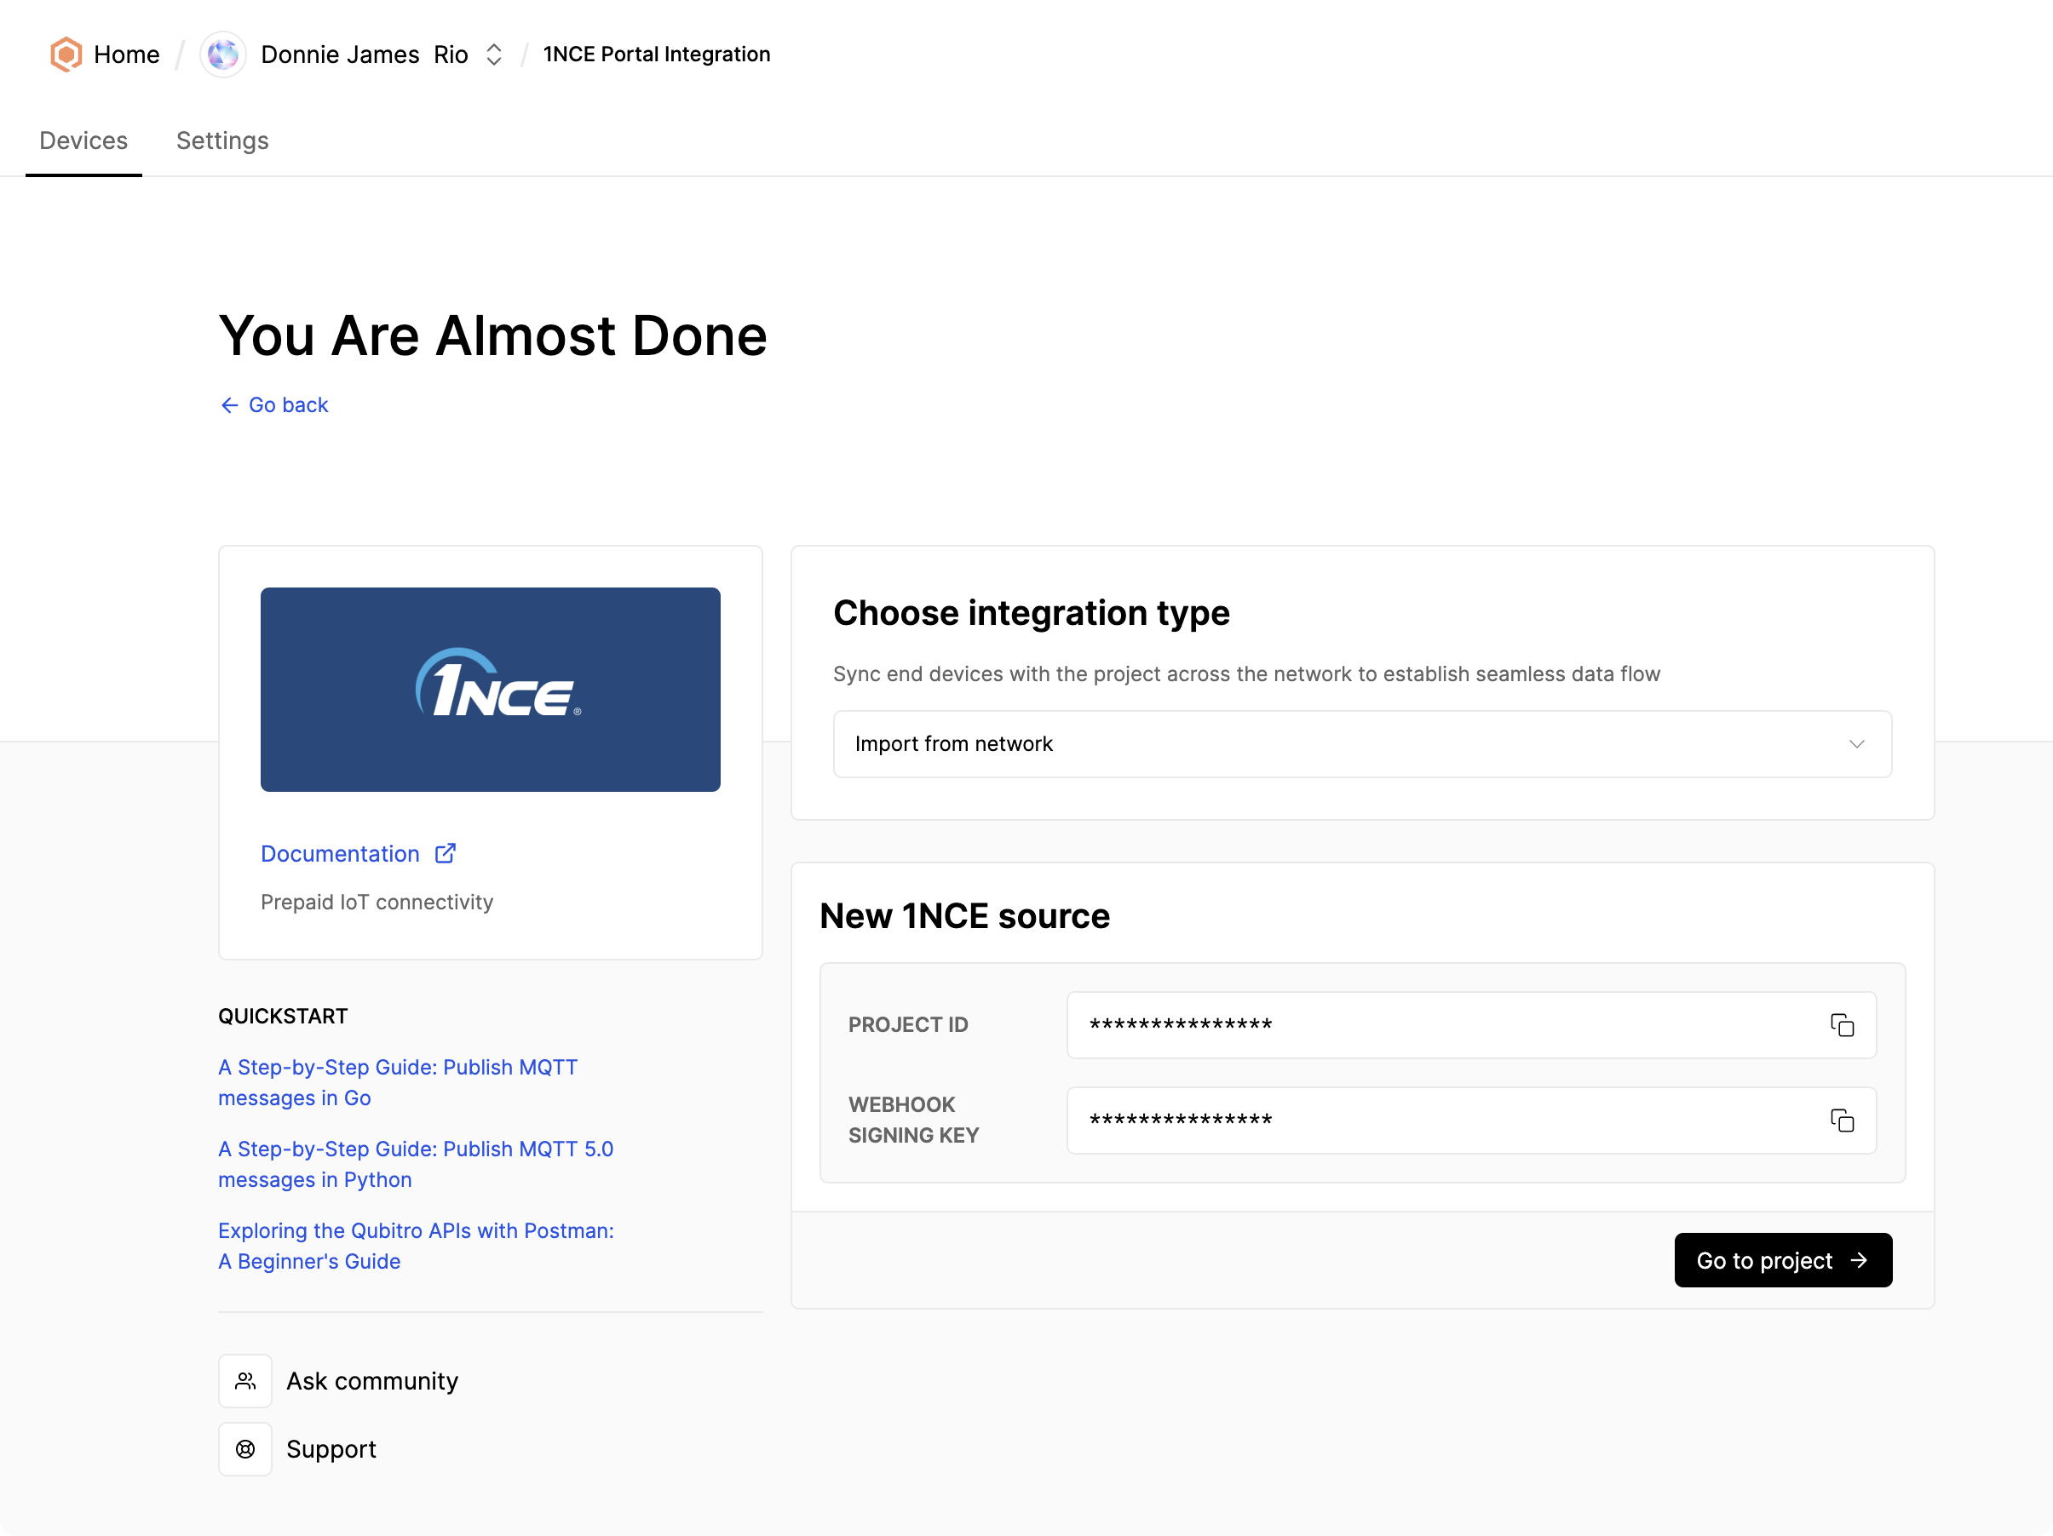The image size is (2053, 1536).
Task: Click the Go to project button
Action: tap(1783, 1260)
